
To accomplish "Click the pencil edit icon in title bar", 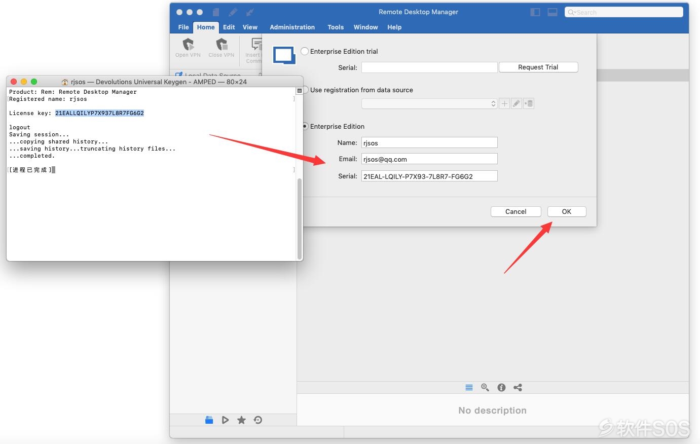I will click(233, 12).
